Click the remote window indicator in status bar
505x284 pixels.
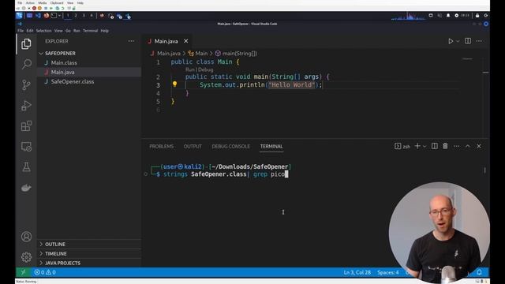tap(23, 272)
